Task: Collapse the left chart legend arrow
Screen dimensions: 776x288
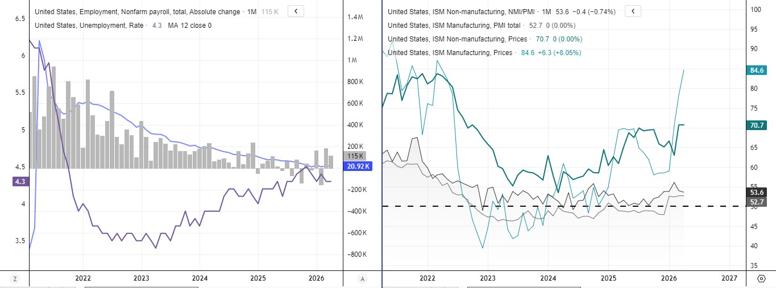Action: click(x=296, y=11)
